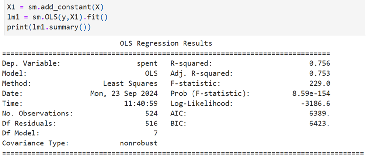The width and height of the screenshot is (368, 157).
Task: Click the Model label in the summary
Action: 14,74
